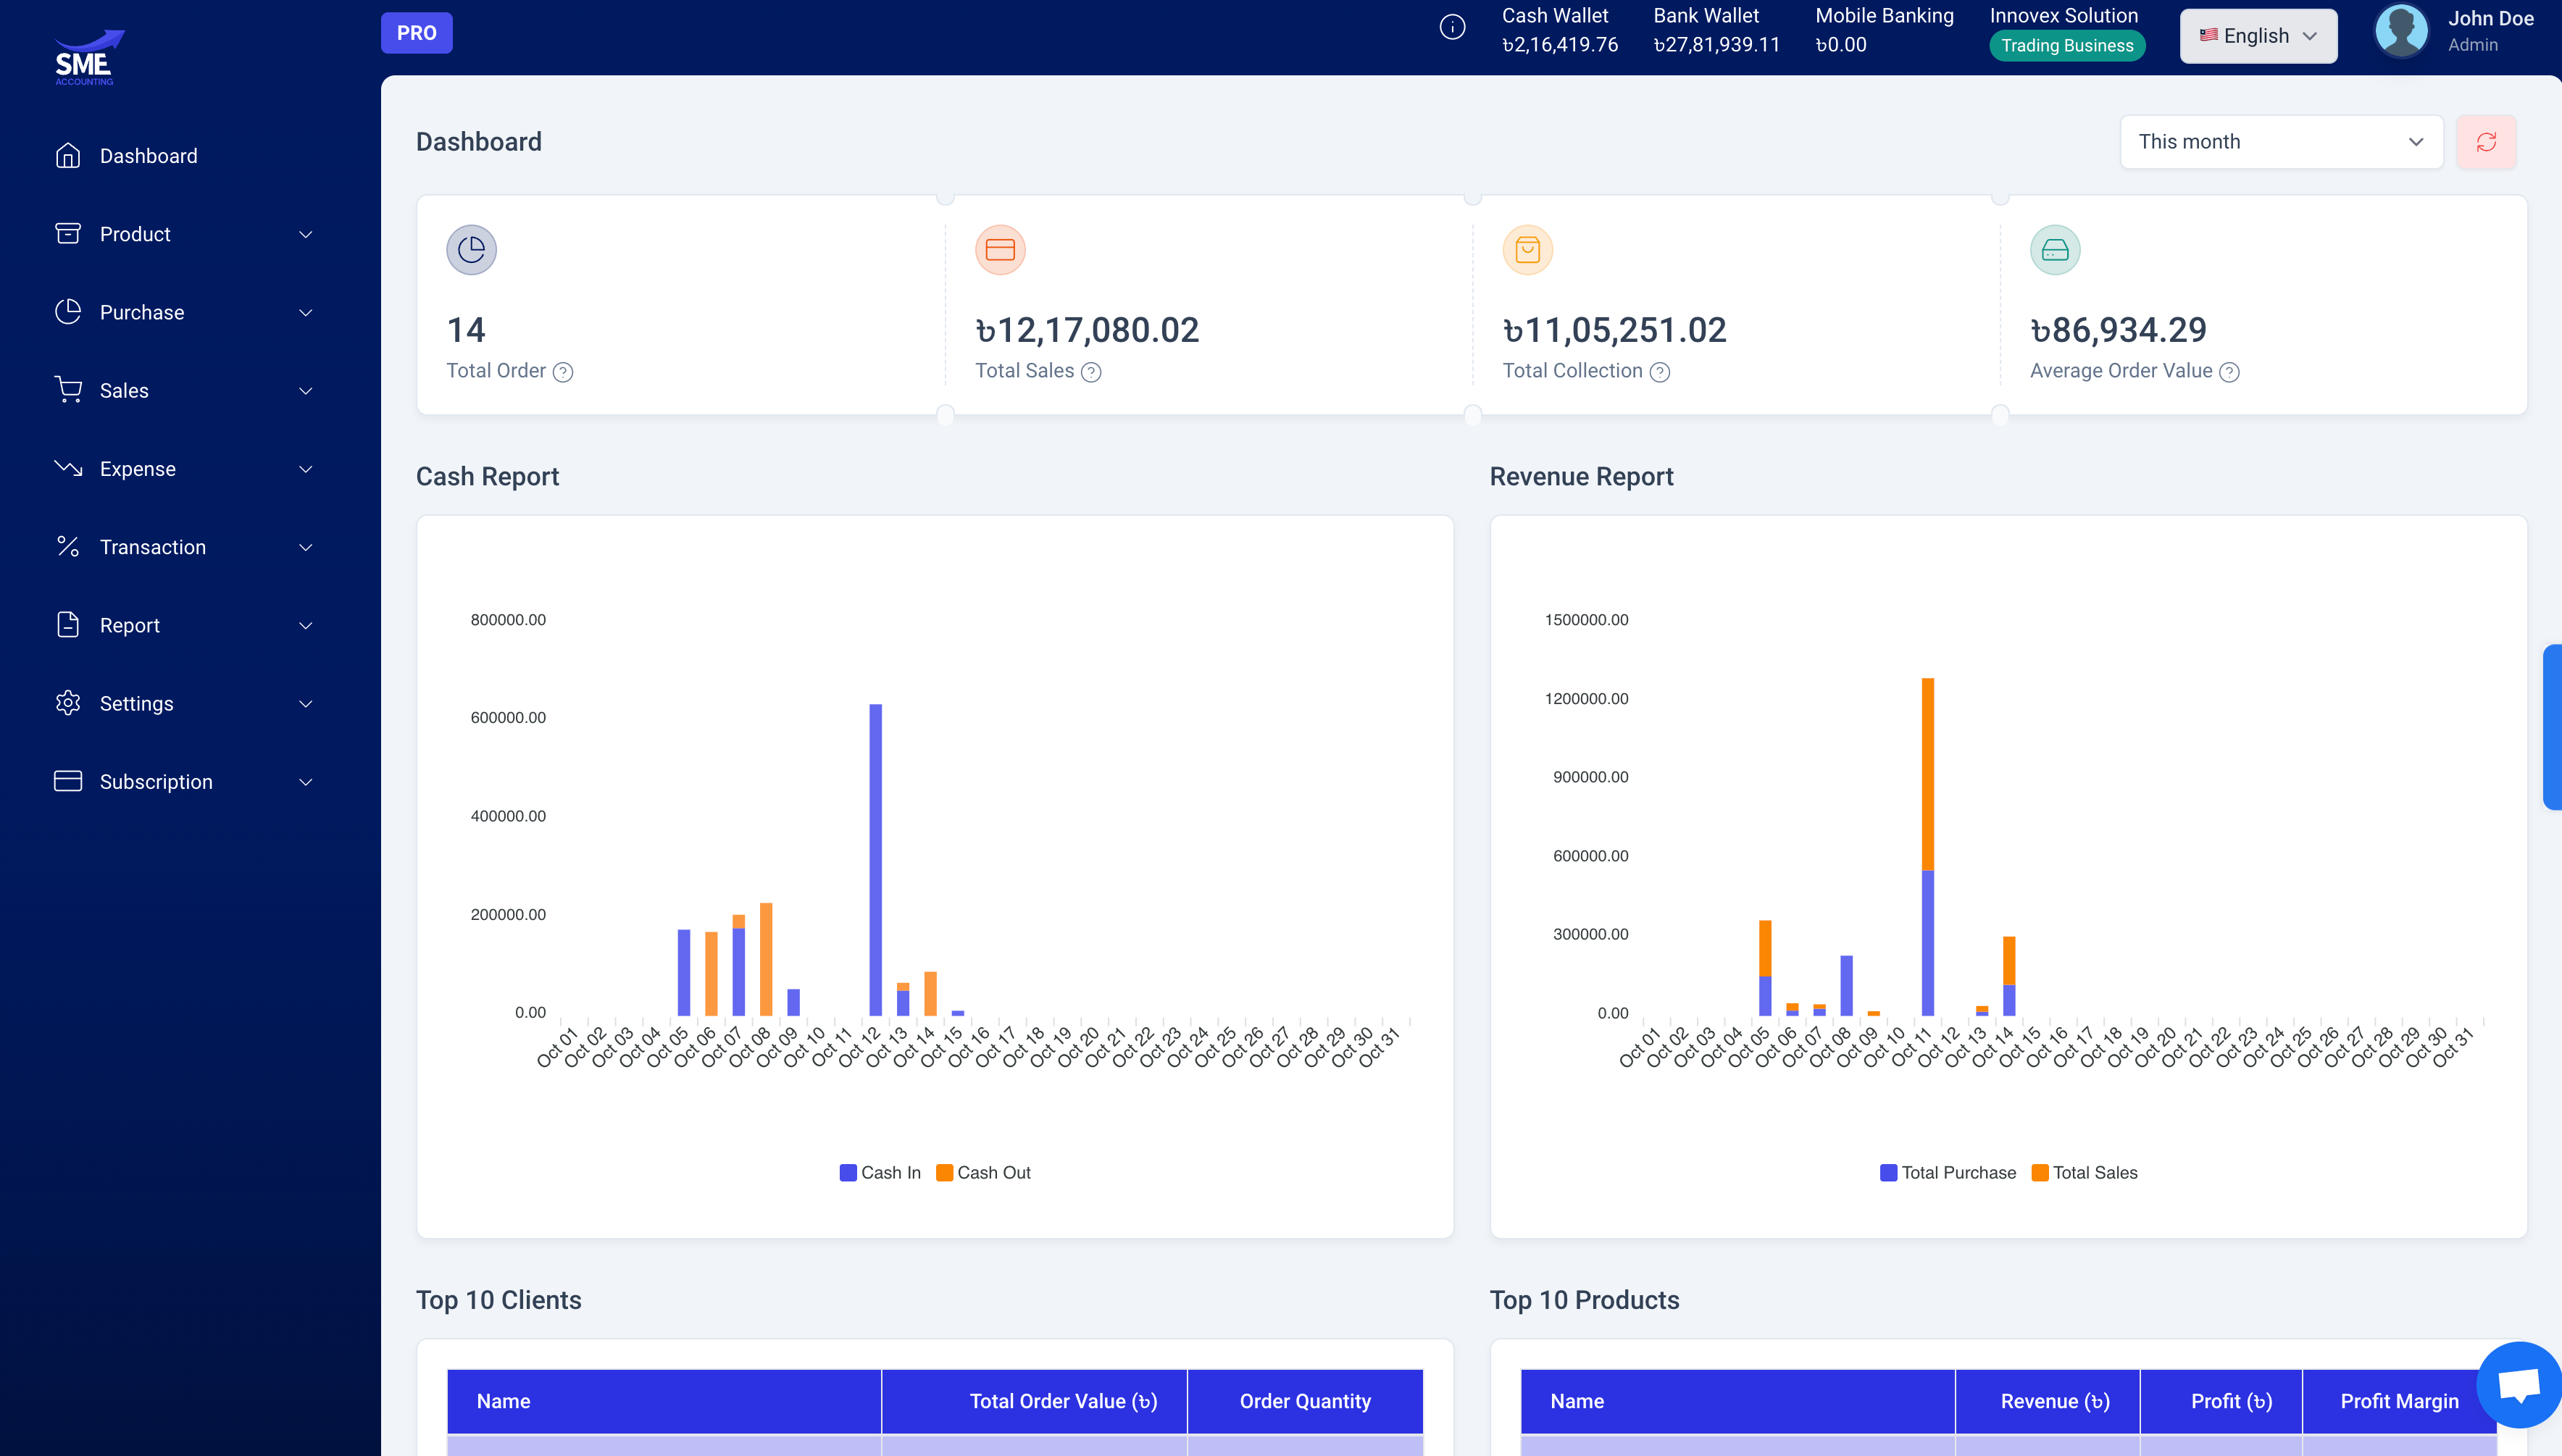
Task: Toggle the Cash In legend in Cash Report
Action: click(880, 1172)
